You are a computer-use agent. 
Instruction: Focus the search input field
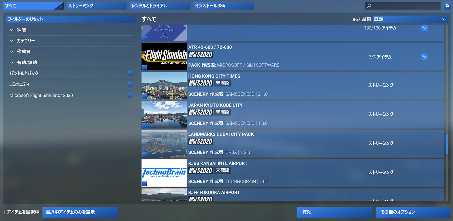[403, 6]
